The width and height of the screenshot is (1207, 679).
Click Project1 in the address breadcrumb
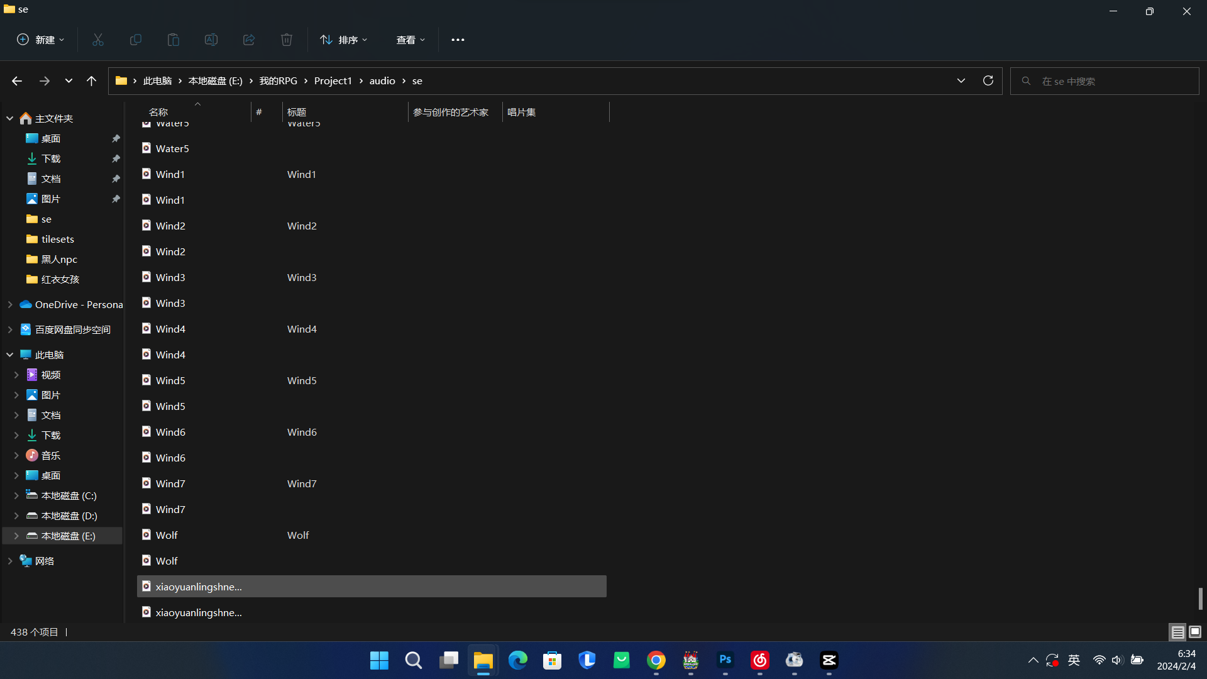[333, 81]
